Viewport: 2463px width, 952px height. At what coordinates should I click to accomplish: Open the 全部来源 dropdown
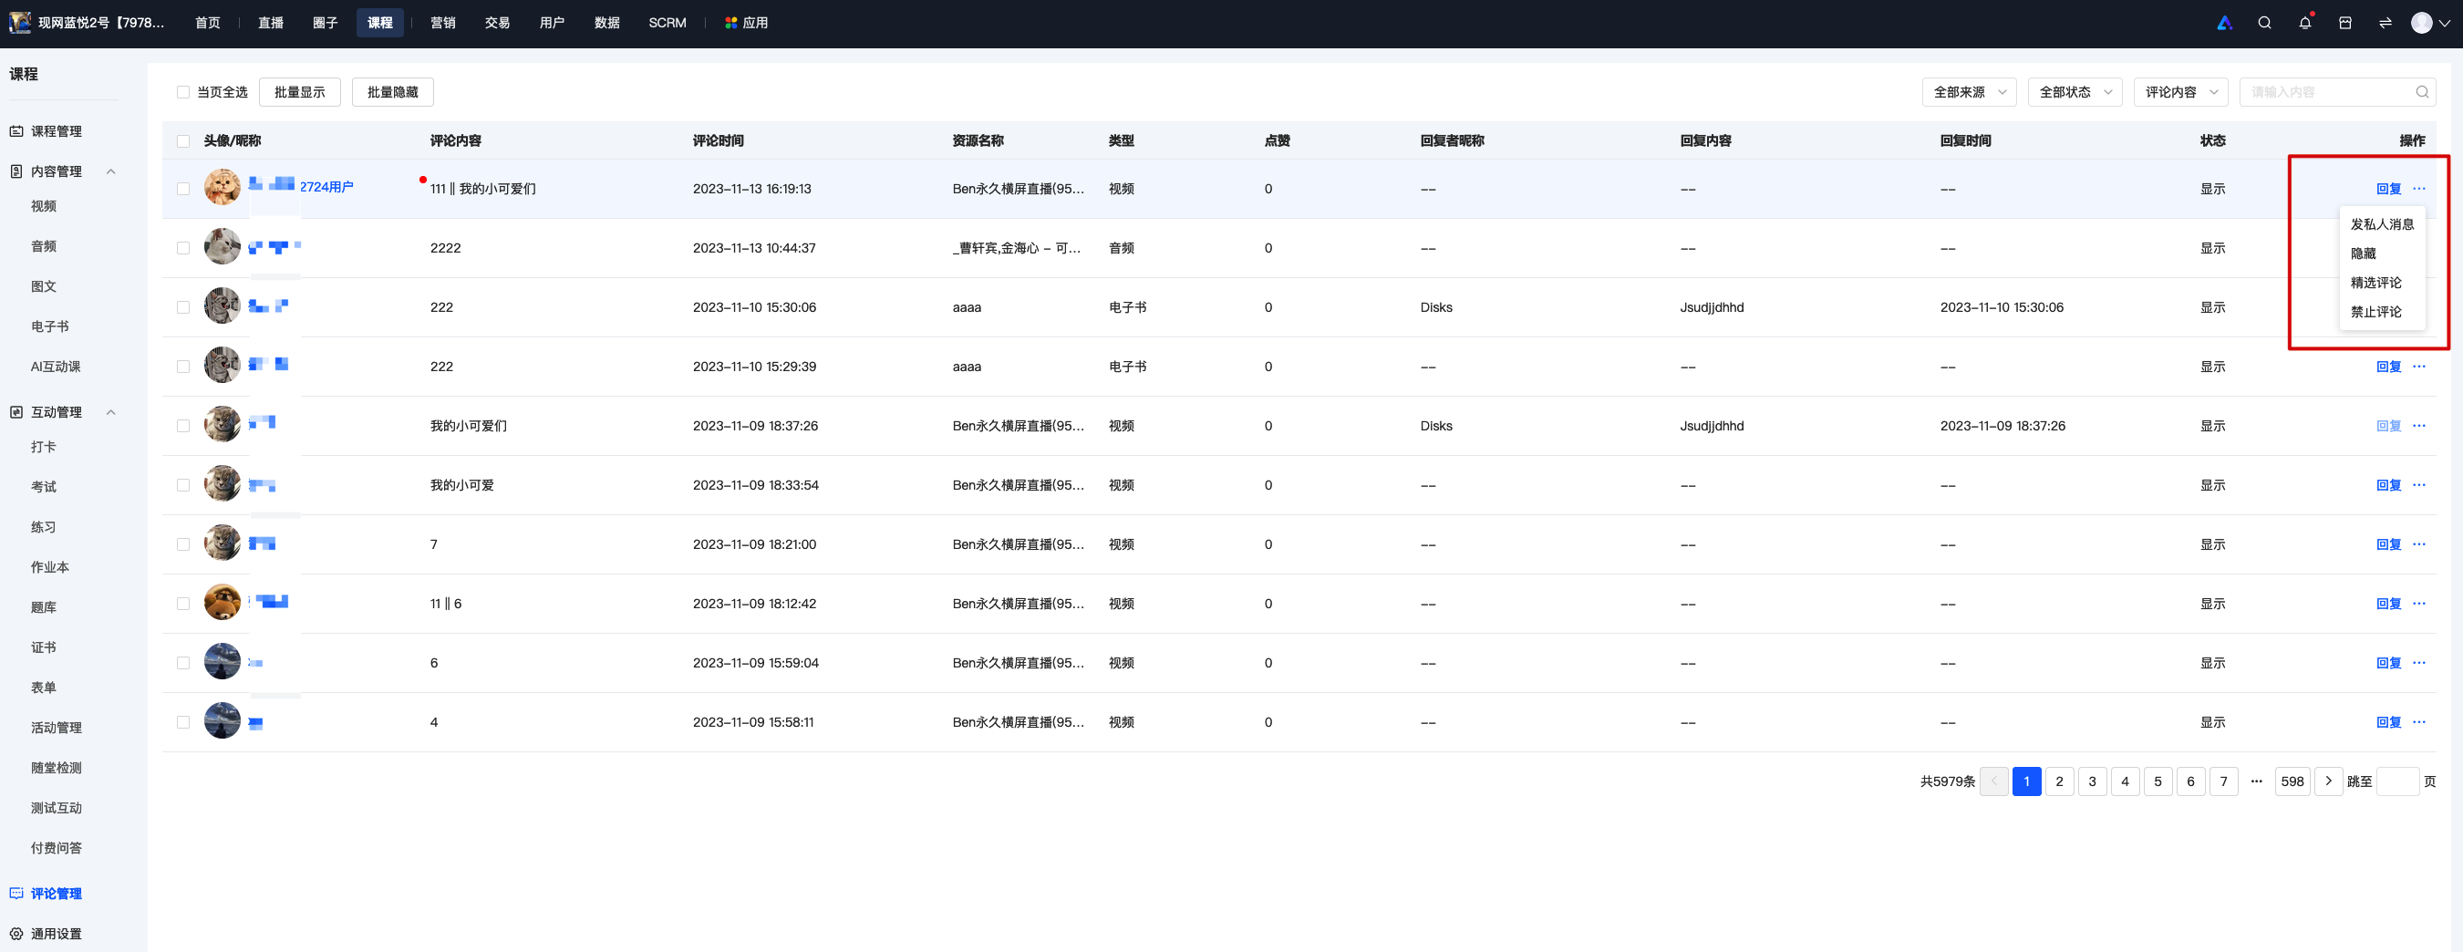(1969, 92)
